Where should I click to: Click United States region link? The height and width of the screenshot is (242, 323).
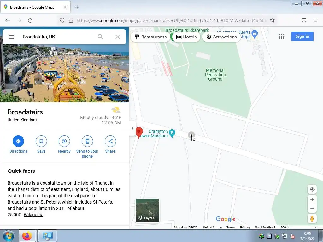(212, 228)
